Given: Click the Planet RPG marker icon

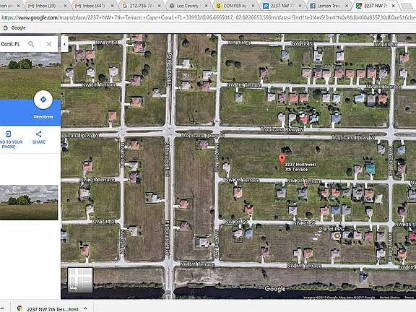Looking at the screenshot, I should coord(337,235).
